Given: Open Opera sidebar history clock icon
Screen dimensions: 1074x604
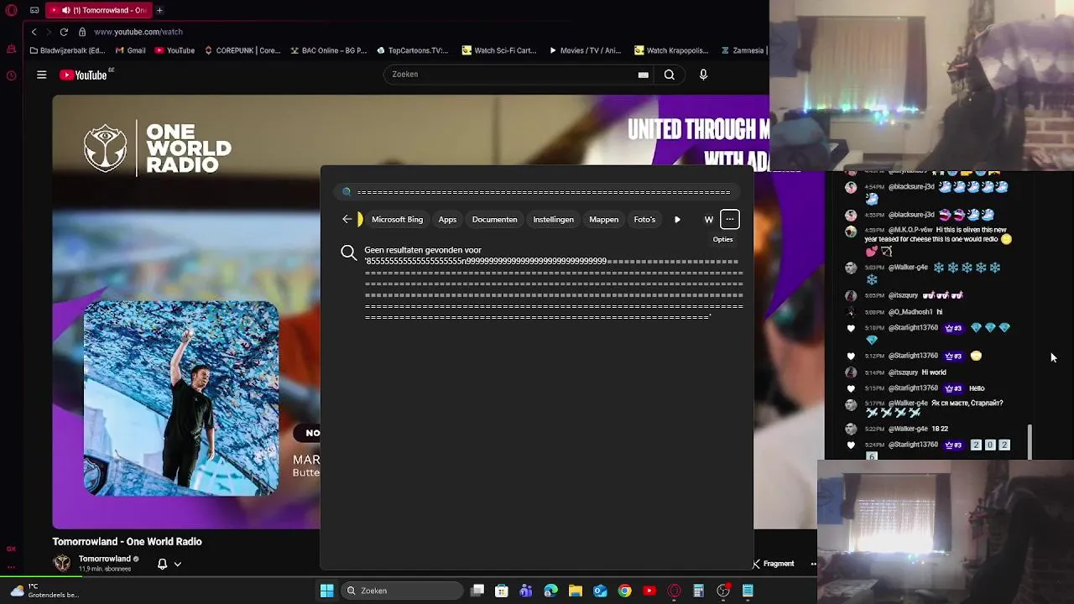Looking at the screenshot, I should (x=11, y=75).
